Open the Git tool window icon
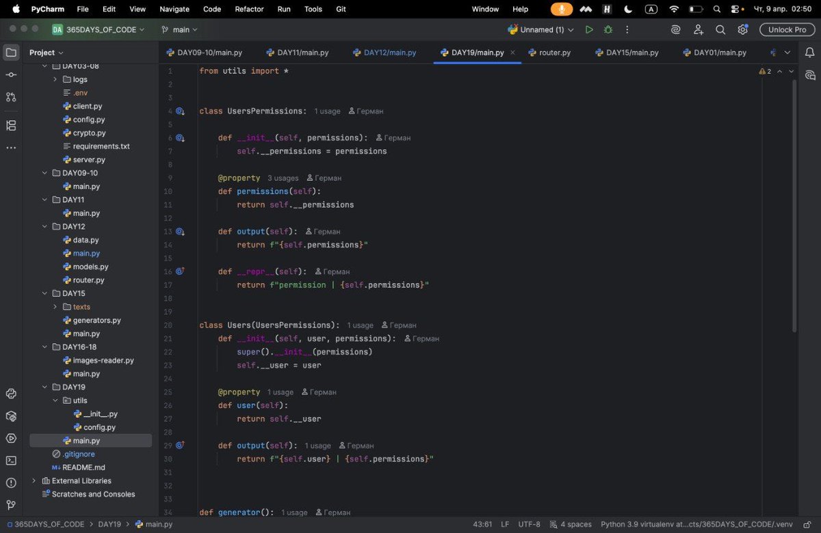Viewport: 821px width, 533px height. 11,505
